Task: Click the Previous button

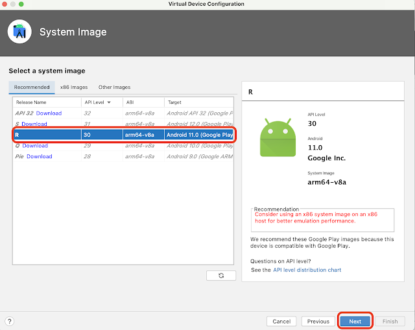Action: [x=318, y=321]
